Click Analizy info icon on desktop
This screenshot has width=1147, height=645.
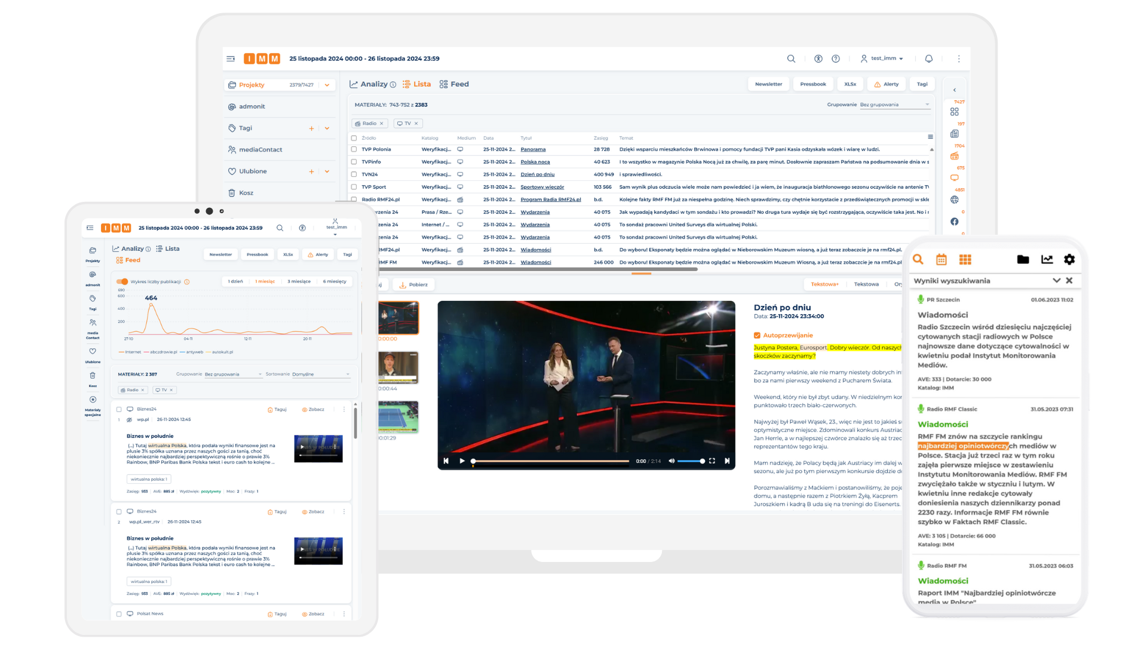[x=392, y=85]
